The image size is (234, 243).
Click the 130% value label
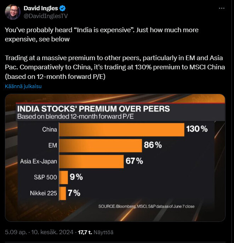click(197, 129)
